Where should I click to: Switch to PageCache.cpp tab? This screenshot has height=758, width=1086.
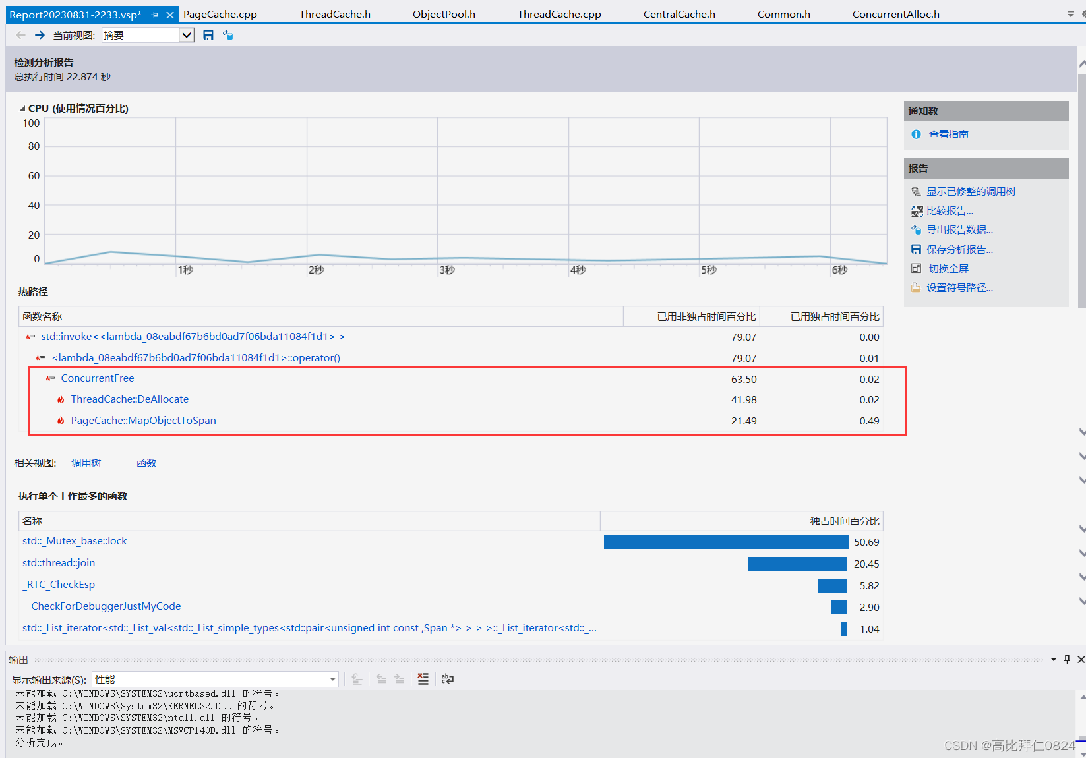click(x=220, y=14)
